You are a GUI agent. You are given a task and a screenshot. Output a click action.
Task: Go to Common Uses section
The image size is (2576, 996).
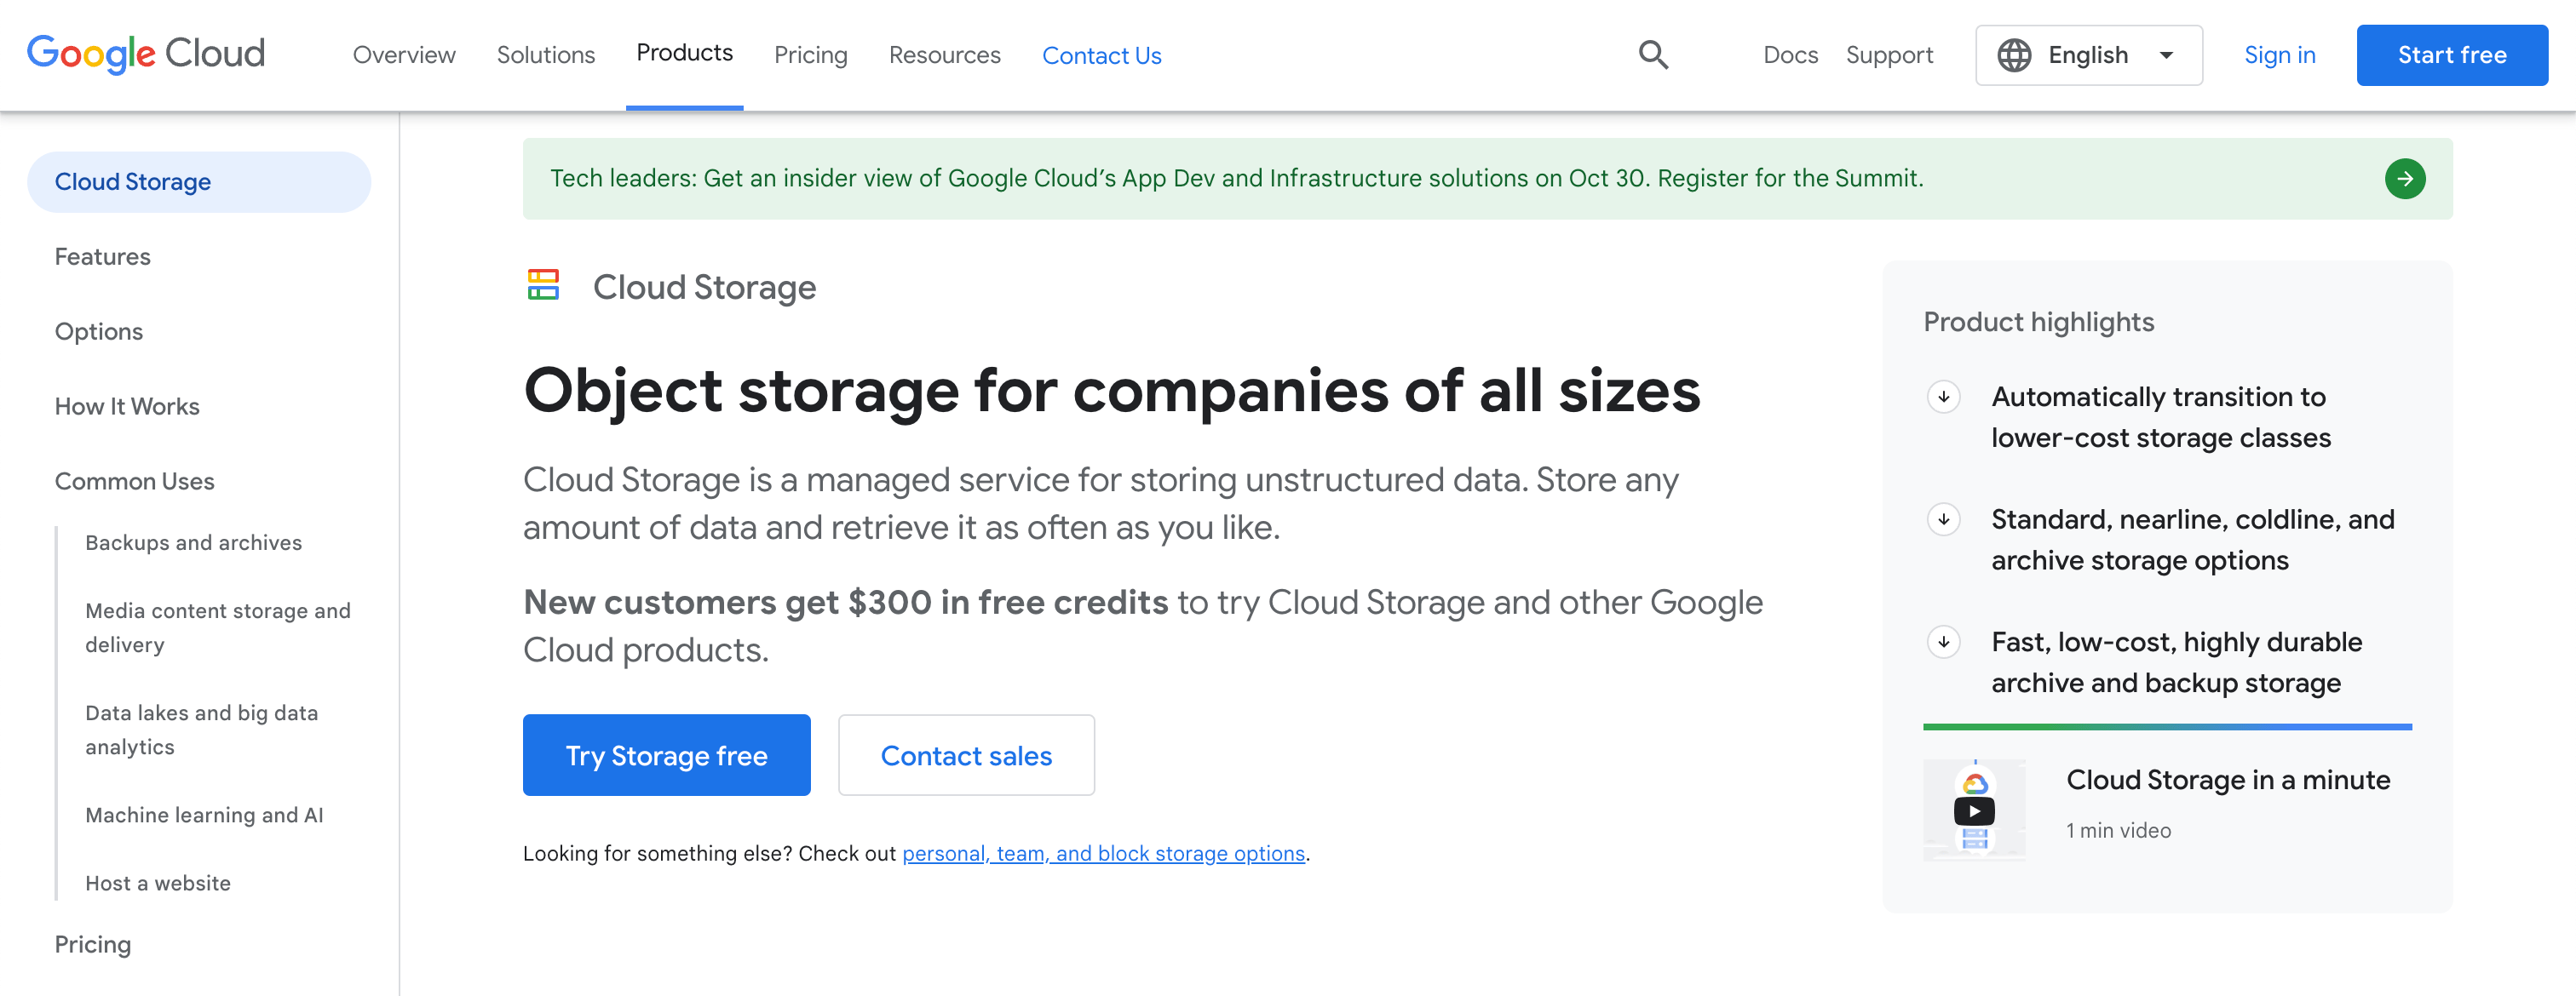click(x=134, y=482)
